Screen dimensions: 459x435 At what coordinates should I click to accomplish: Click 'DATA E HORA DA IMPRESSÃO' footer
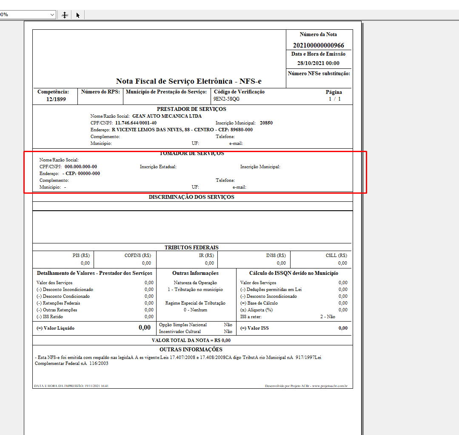(71, 386)
